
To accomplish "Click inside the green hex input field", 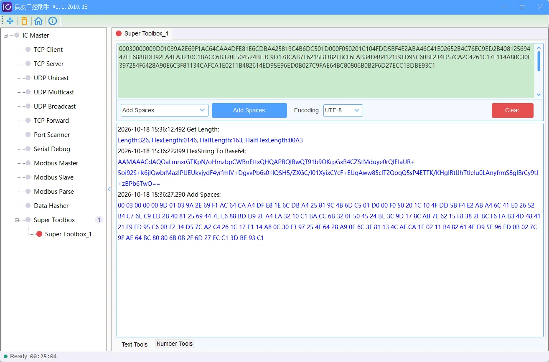I will tap(325, 71).
